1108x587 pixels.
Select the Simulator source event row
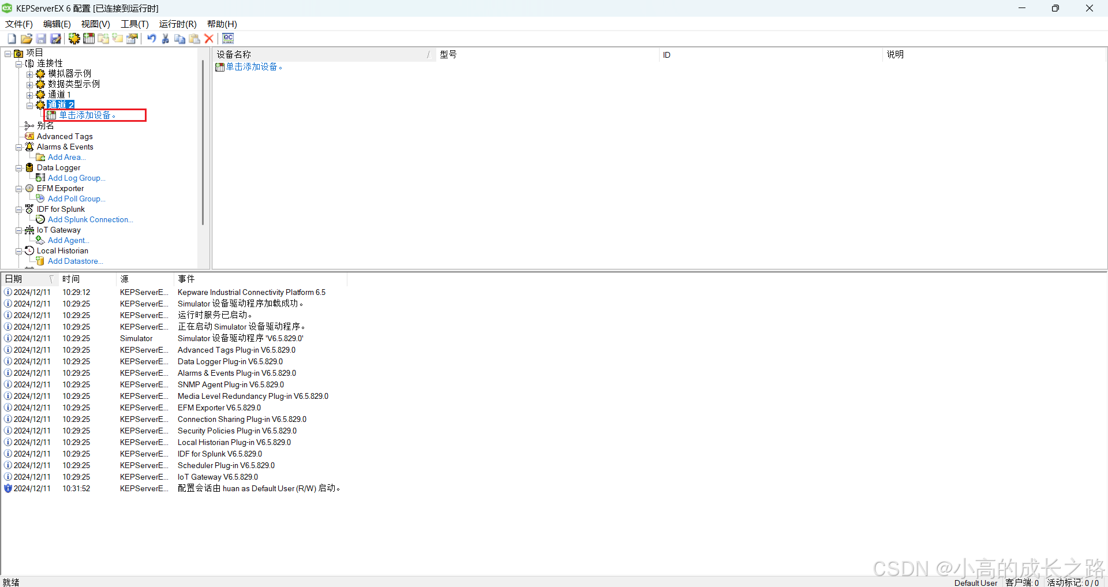(173, 338)
